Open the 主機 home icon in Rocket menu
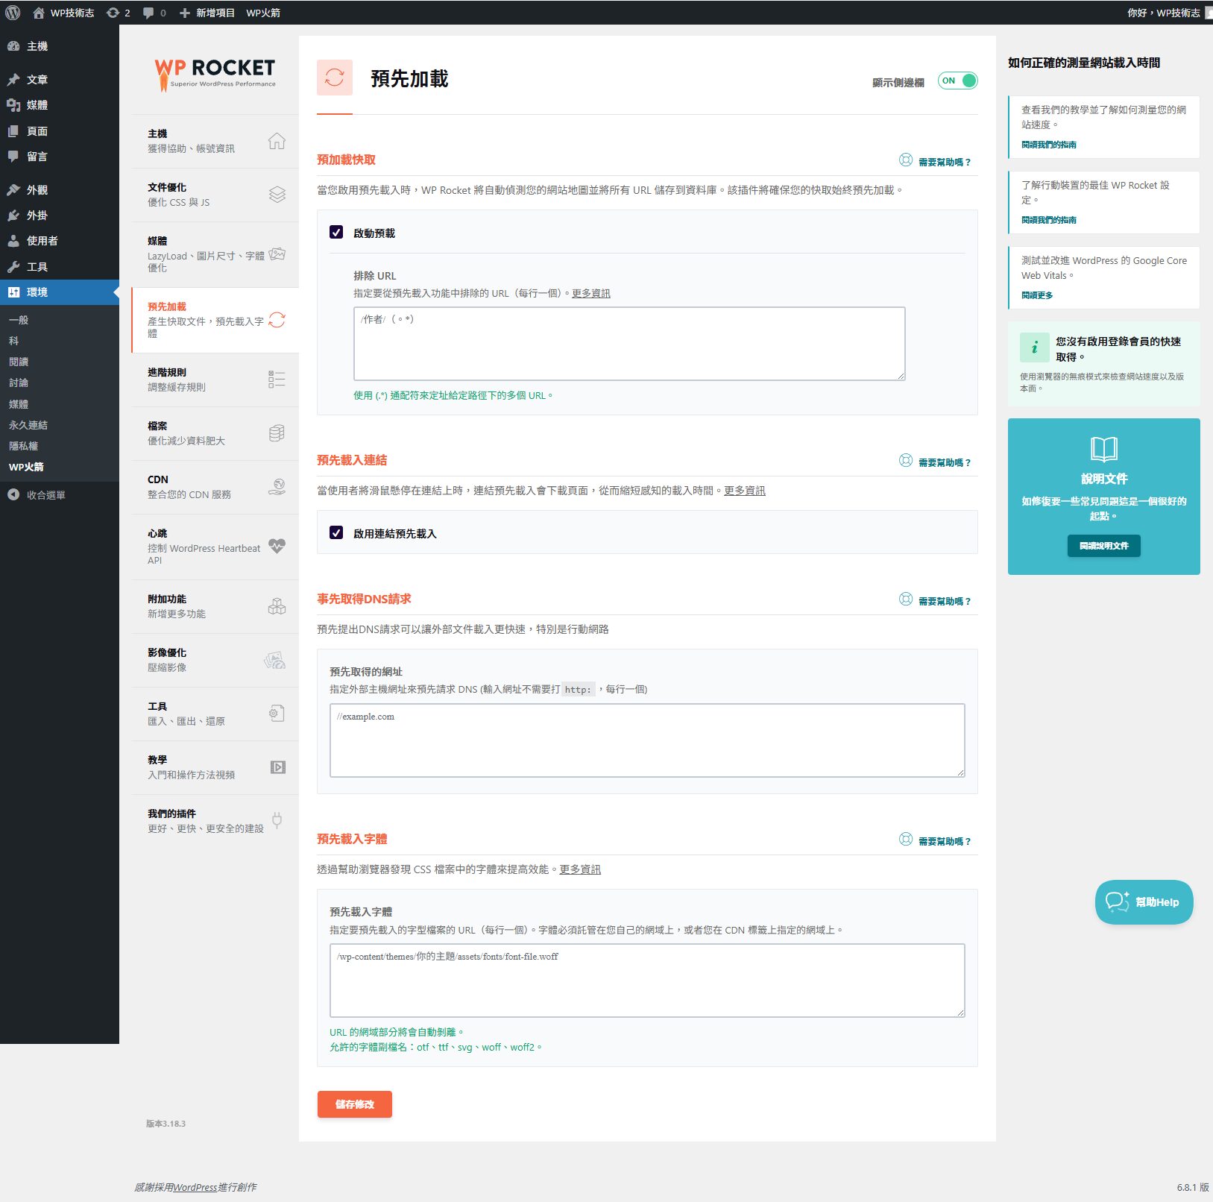Screen dimensions: 1213x1202 [277, 141]
